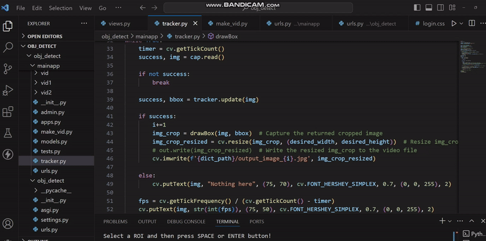
Task: Open hidden menu items with top ellipsis
Action: tap(118, 8)
